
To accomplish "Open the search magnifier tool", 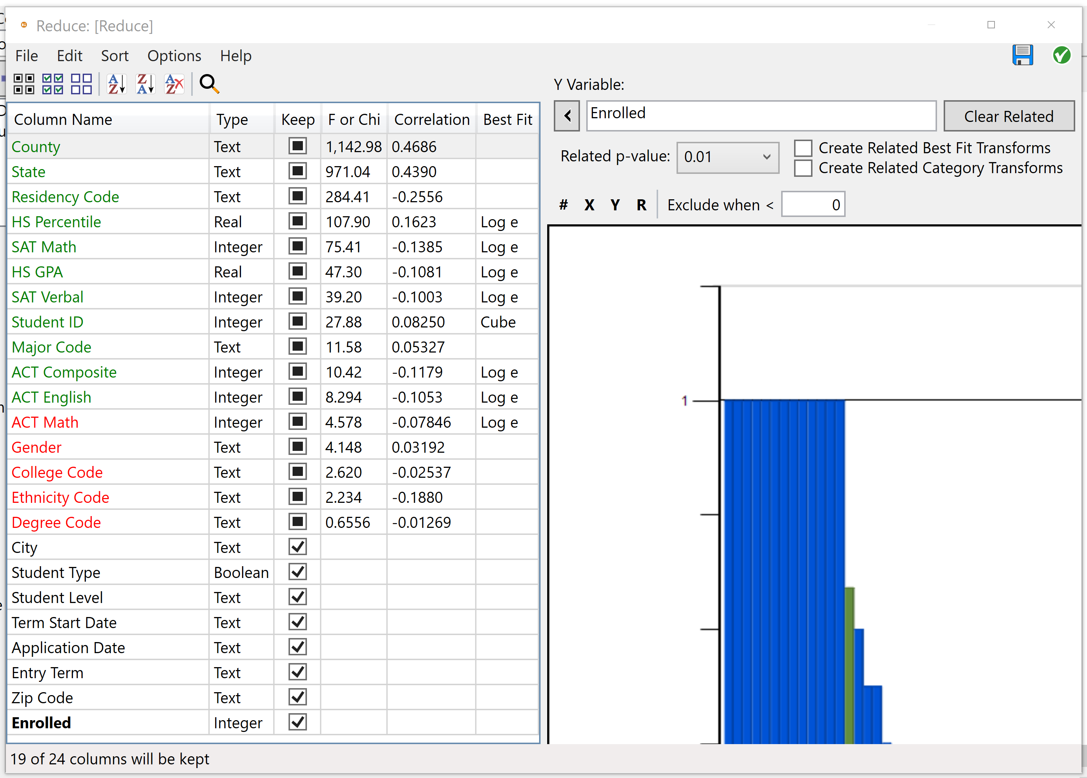I will click(209, 84).
